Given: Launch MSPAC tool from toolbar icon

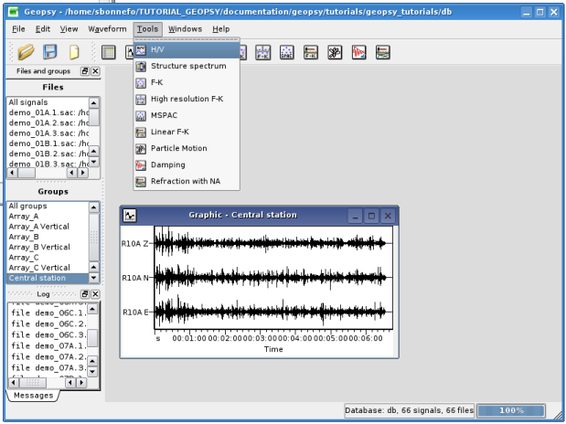Looking at the screenshot, I should (286, 52).
